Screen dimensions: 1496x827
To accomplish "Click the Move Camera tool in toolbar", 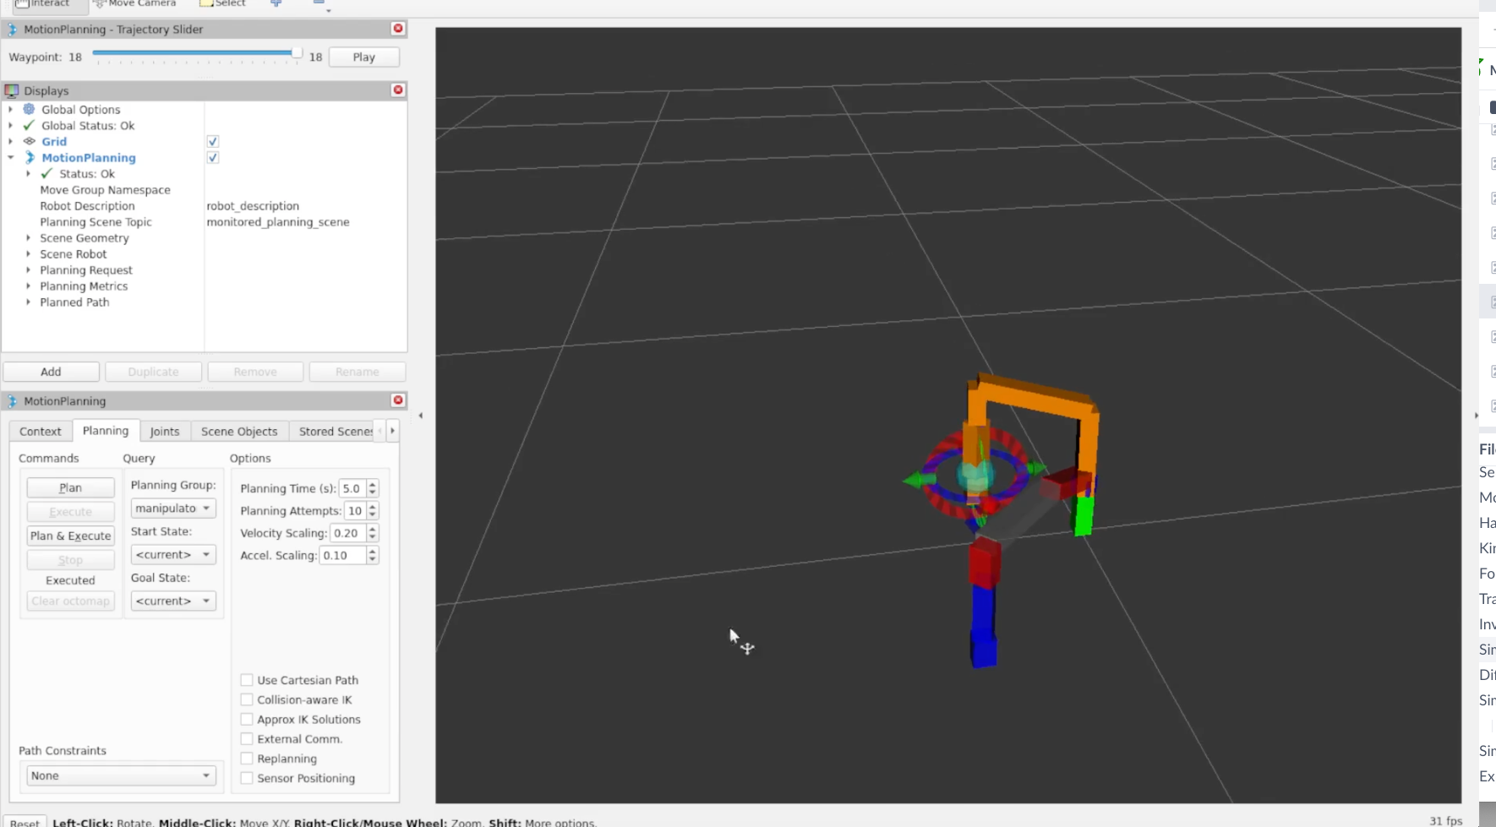I will [x=134, y=4].
